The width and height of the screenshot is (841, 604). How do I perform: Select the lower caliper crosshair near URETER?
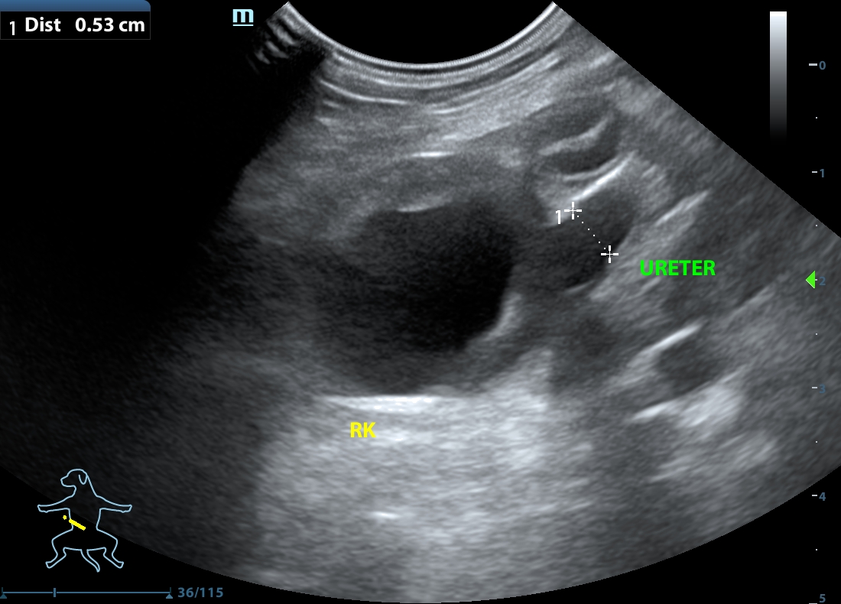click(x=609, y=253)
